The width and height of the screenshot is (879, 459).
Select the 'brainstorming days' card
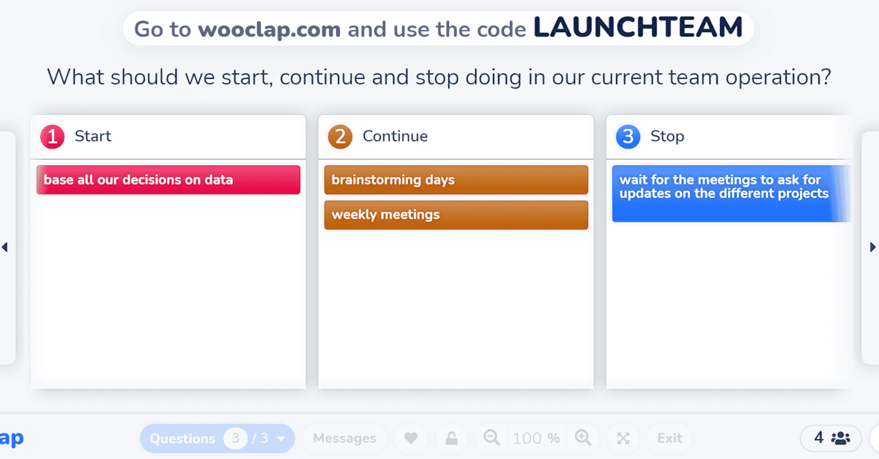click(x=456, y=180)
